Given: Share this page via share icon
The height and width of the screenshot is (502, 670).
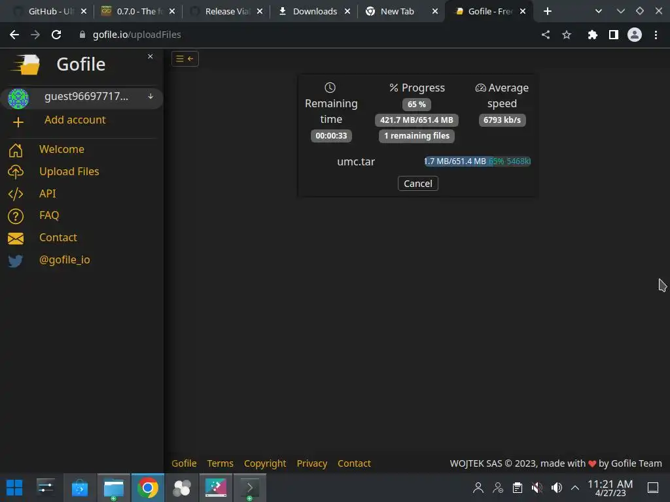Looking at the screenshot, I should coord(546,35).
